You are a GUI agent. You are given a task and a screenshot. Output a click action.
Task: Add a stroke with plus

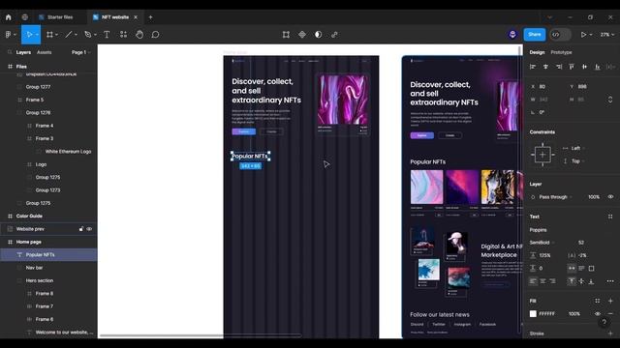610,333
